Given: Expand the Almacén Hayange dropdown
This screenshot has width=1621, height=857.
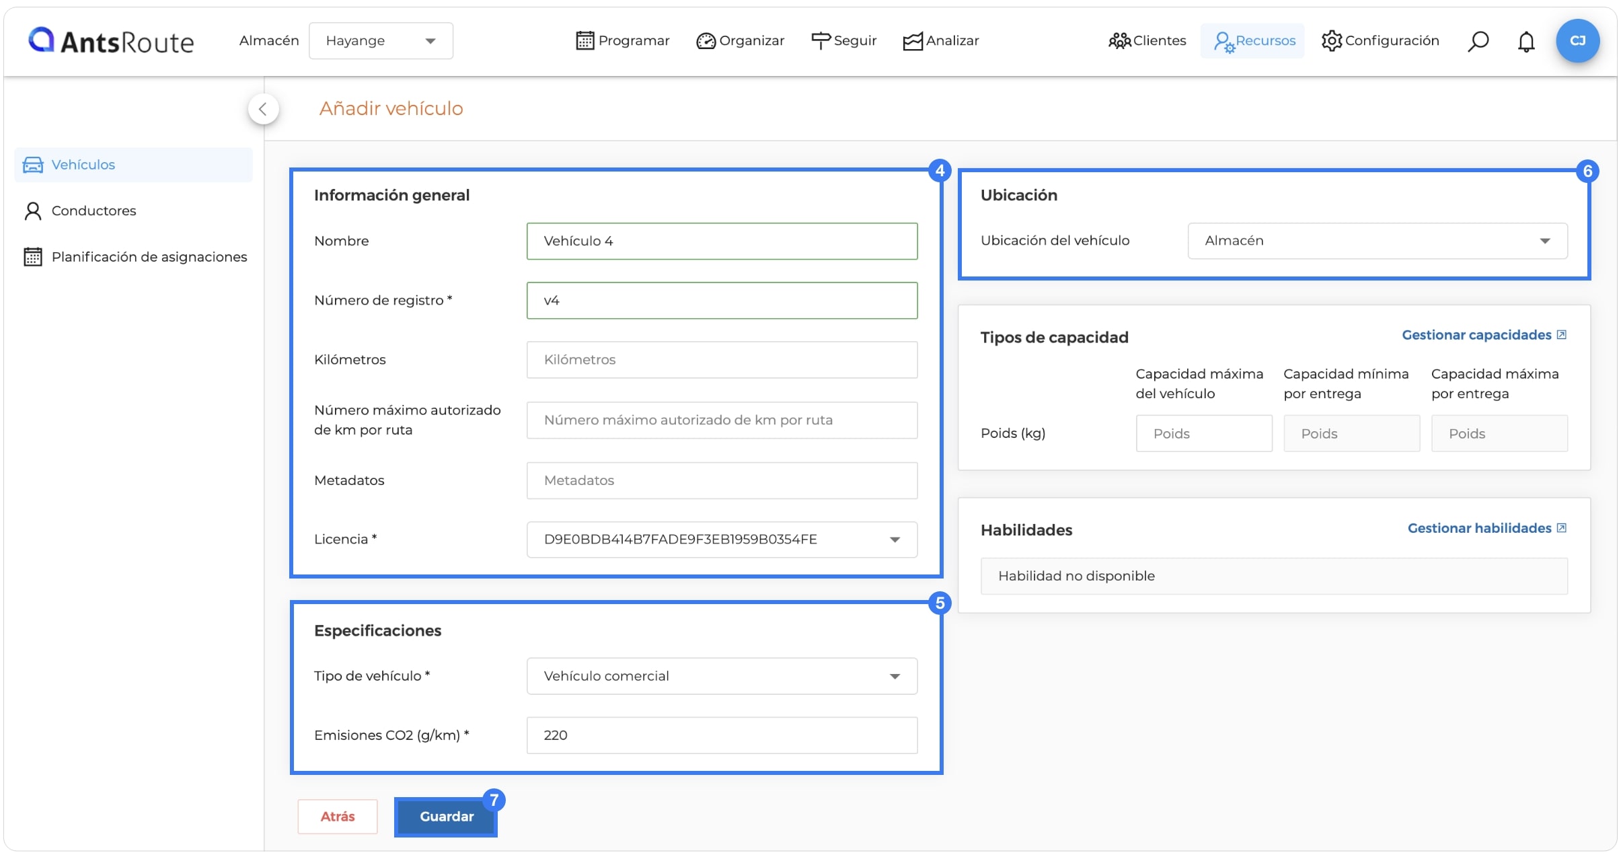Looking at the screenshot, I should (381, 41).
